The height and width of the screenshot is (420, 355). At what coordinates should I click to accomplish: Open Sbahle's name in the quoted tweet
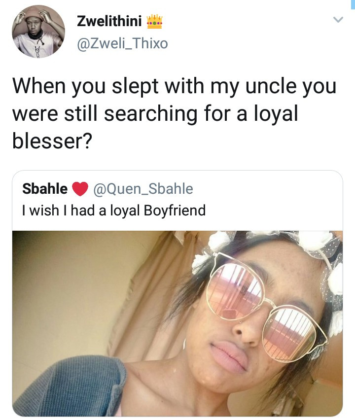click(x=45, y=189)
